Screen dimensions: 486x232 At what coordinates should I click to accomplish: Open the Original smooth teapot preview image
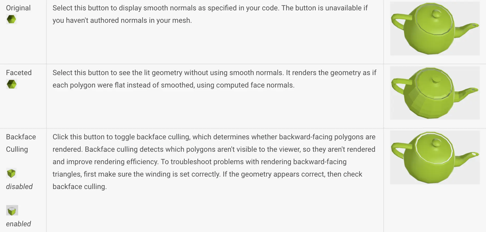(x=435, y=28)
